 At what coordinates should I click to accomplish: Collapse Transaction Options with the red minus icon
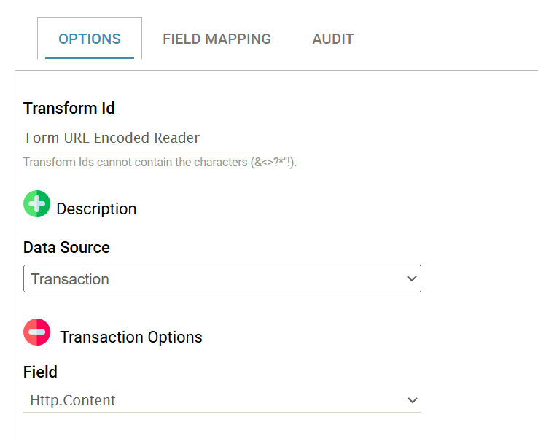click(36, 332)
